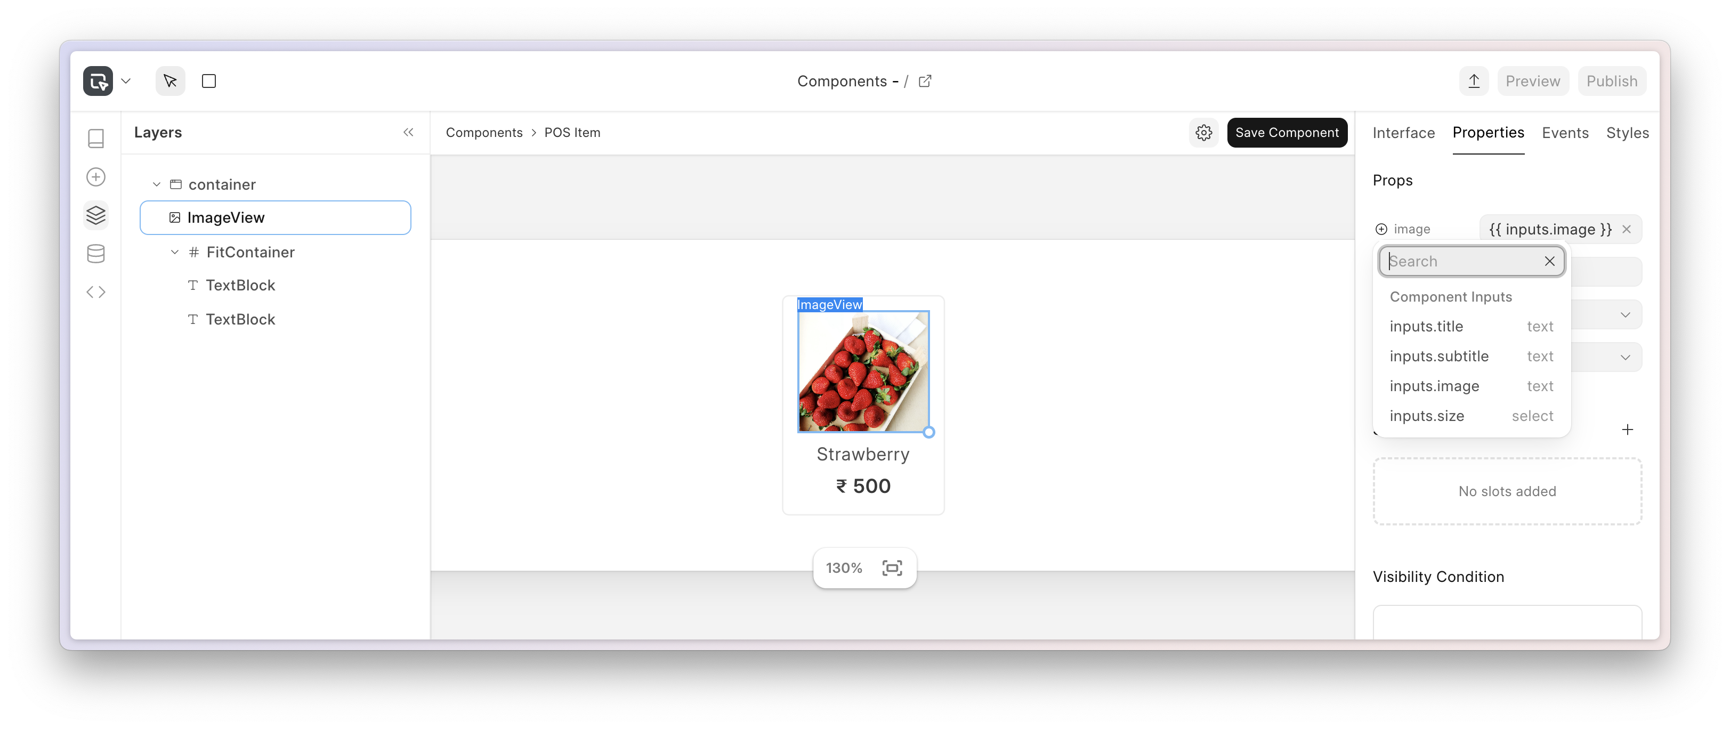Select the cursor pointer tool

click(x=170, y=81)
